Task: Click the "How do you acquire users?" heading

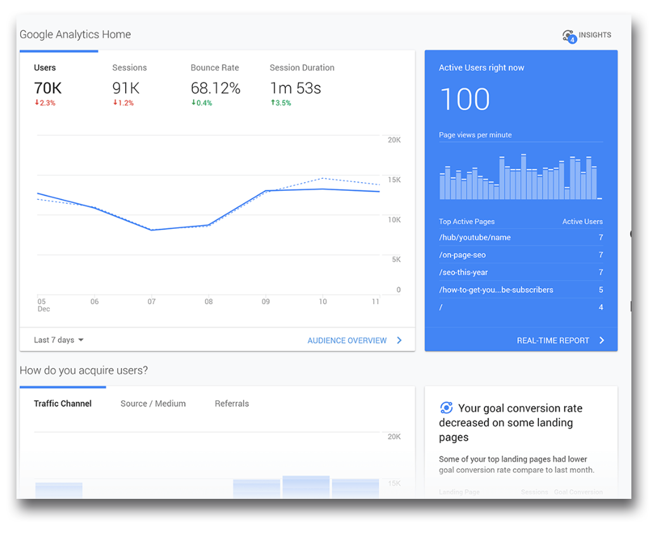Action: tap(84, 370)
